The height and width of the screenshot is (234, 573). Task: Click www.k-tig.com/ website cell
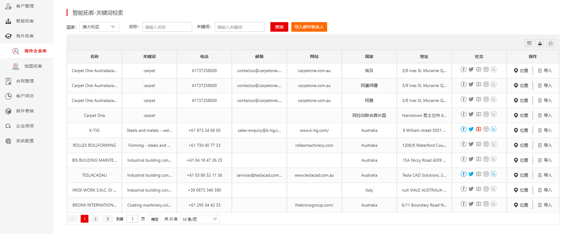(x=314, y=131)
